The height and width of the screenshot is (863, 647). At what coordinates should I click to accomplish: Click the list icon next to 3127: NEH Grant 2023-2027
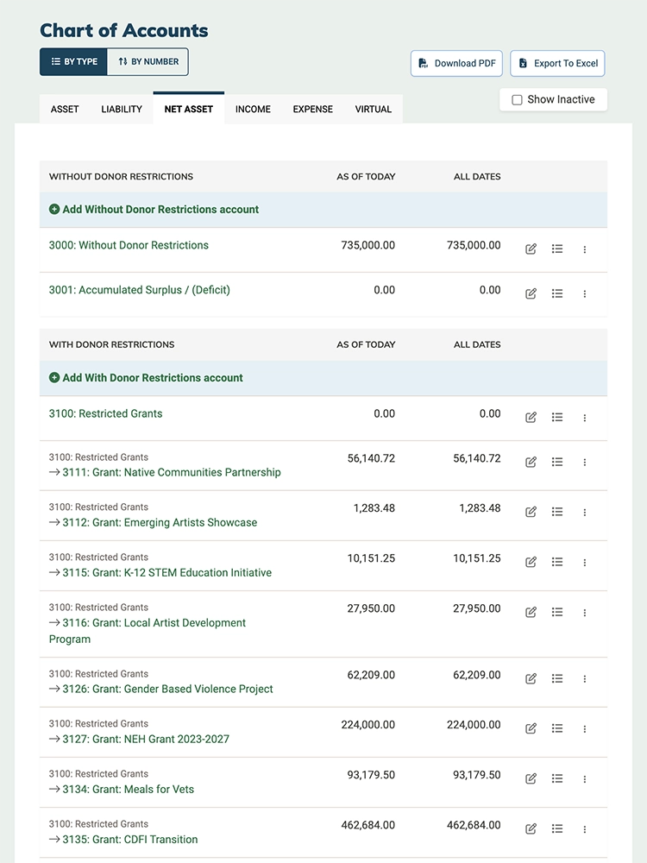tap(557, 728)
